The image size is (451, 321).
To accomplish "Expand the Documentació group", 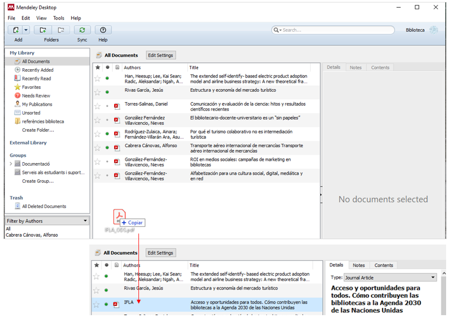I will [11, 164].
